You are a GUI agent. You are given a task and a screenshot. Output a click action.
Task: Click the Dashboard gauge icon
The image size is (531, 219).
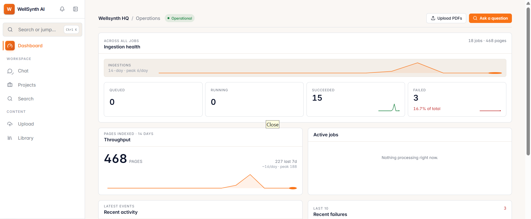[x=10, y=46]
